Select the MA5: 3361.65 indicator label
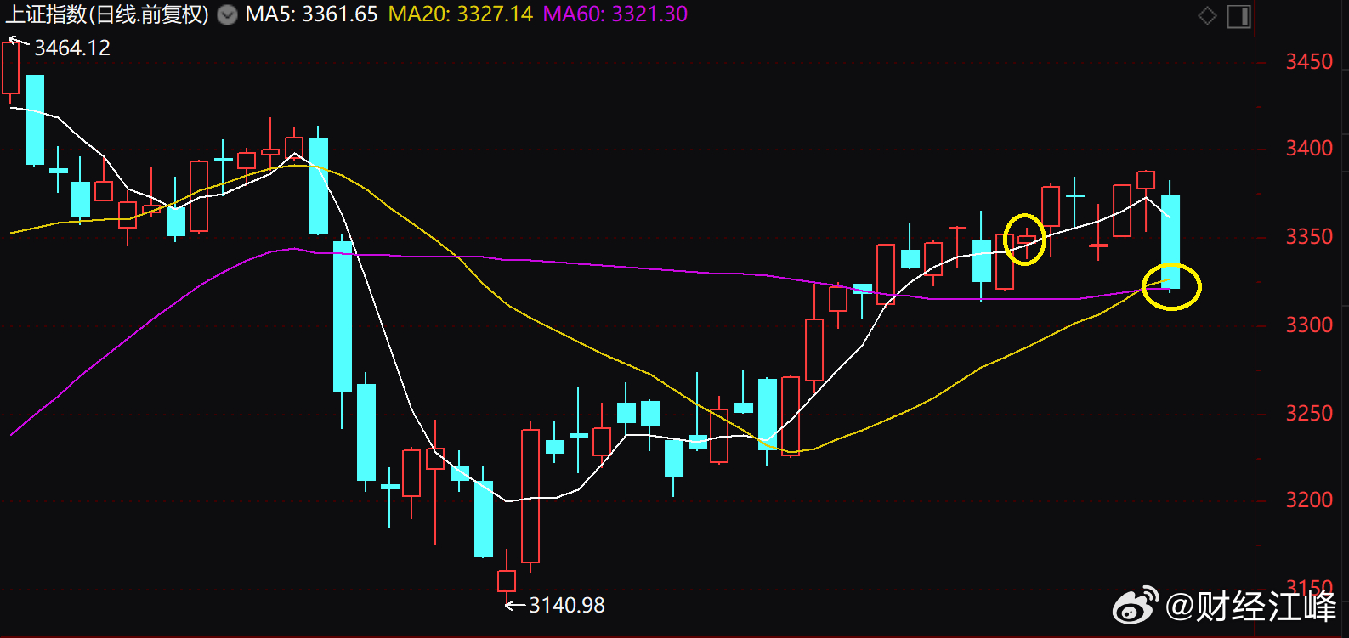This screenshot has width=1349, height=638. pos(311,14)
